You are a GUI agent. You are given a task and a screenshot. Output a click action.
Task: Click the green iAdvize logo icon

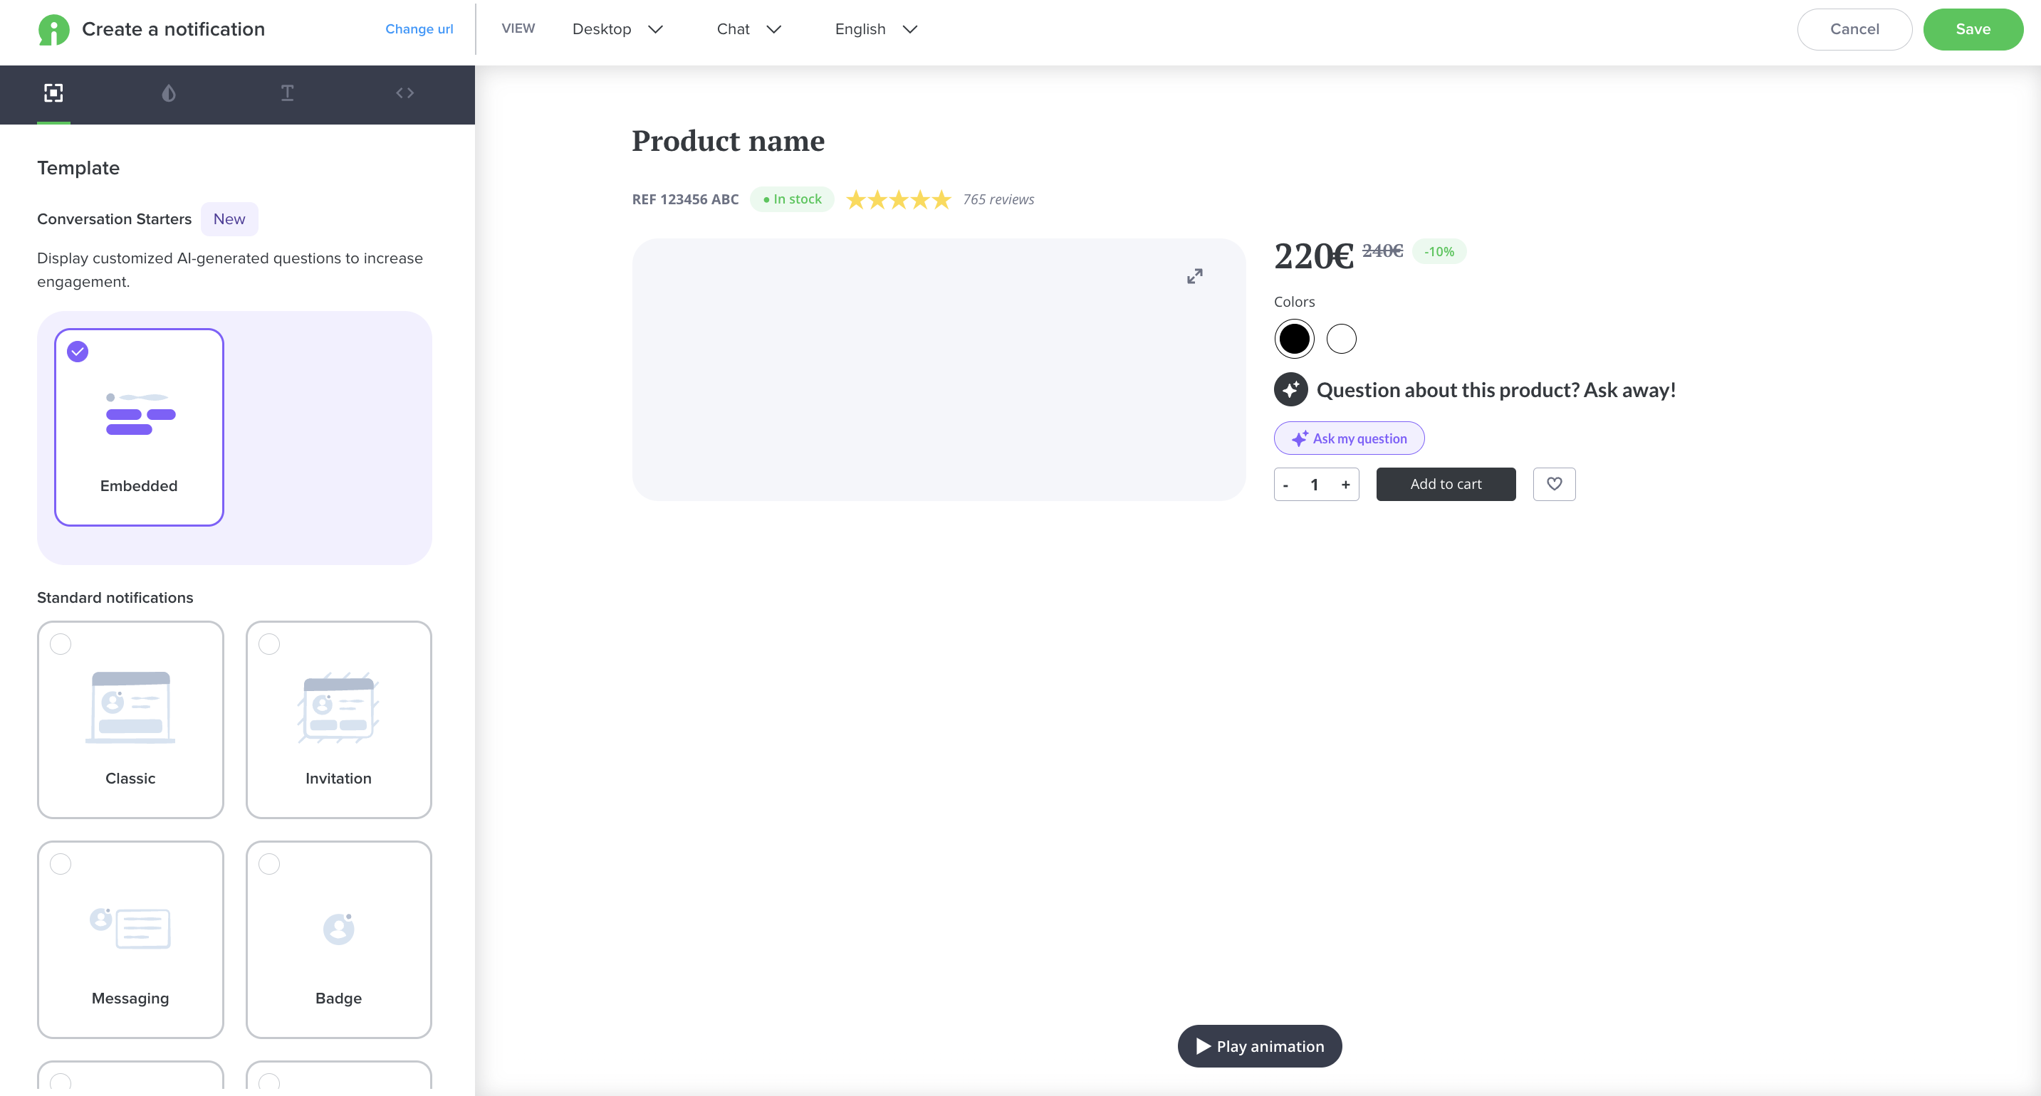coord(53,29)
